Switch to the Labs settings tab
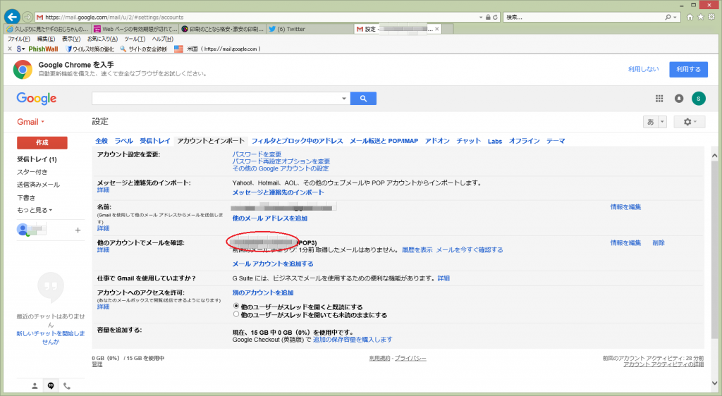This screenshot has width=722, height=396. click(495, 141)
